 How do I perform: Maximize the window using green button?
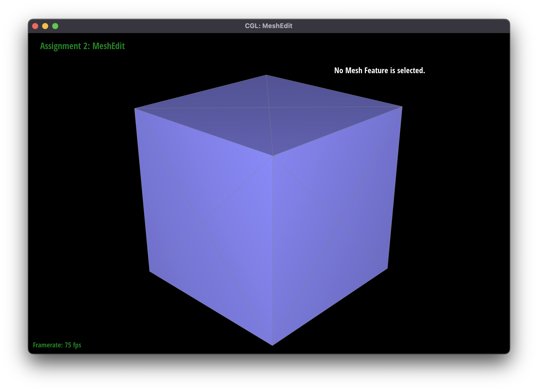coord(55,26)
